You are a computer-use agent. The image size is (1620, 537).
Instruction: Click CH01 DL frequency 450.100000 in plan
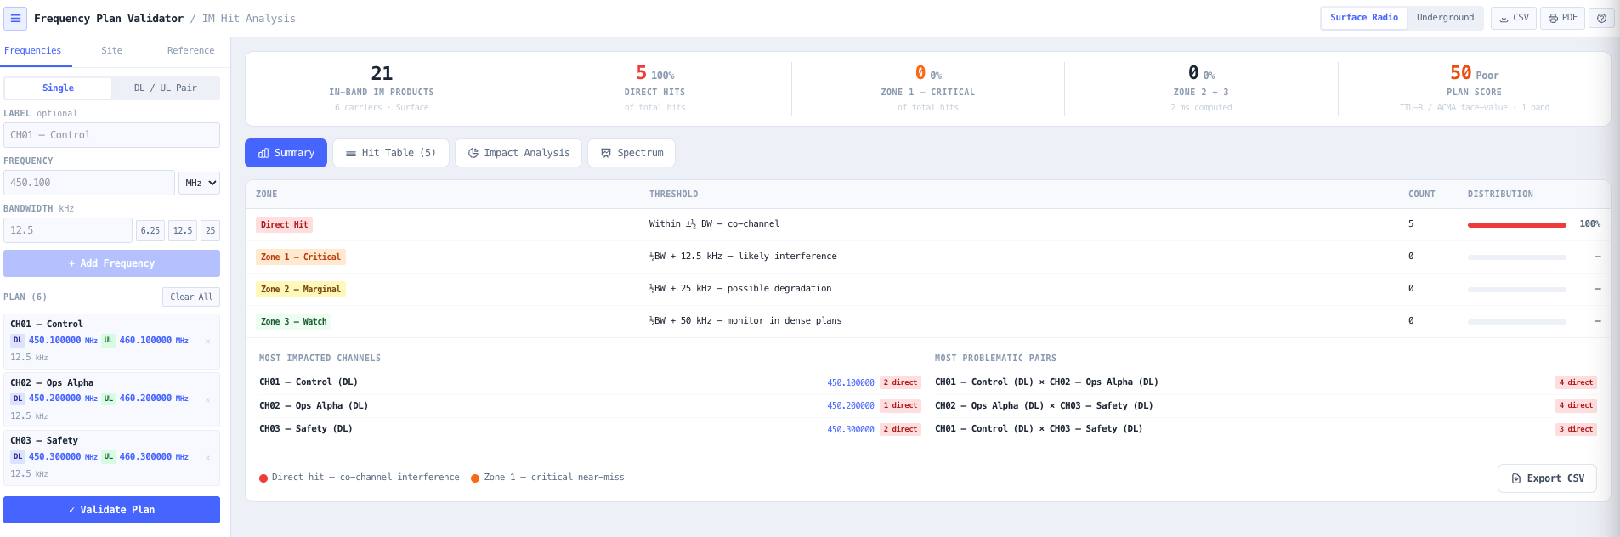55,341
